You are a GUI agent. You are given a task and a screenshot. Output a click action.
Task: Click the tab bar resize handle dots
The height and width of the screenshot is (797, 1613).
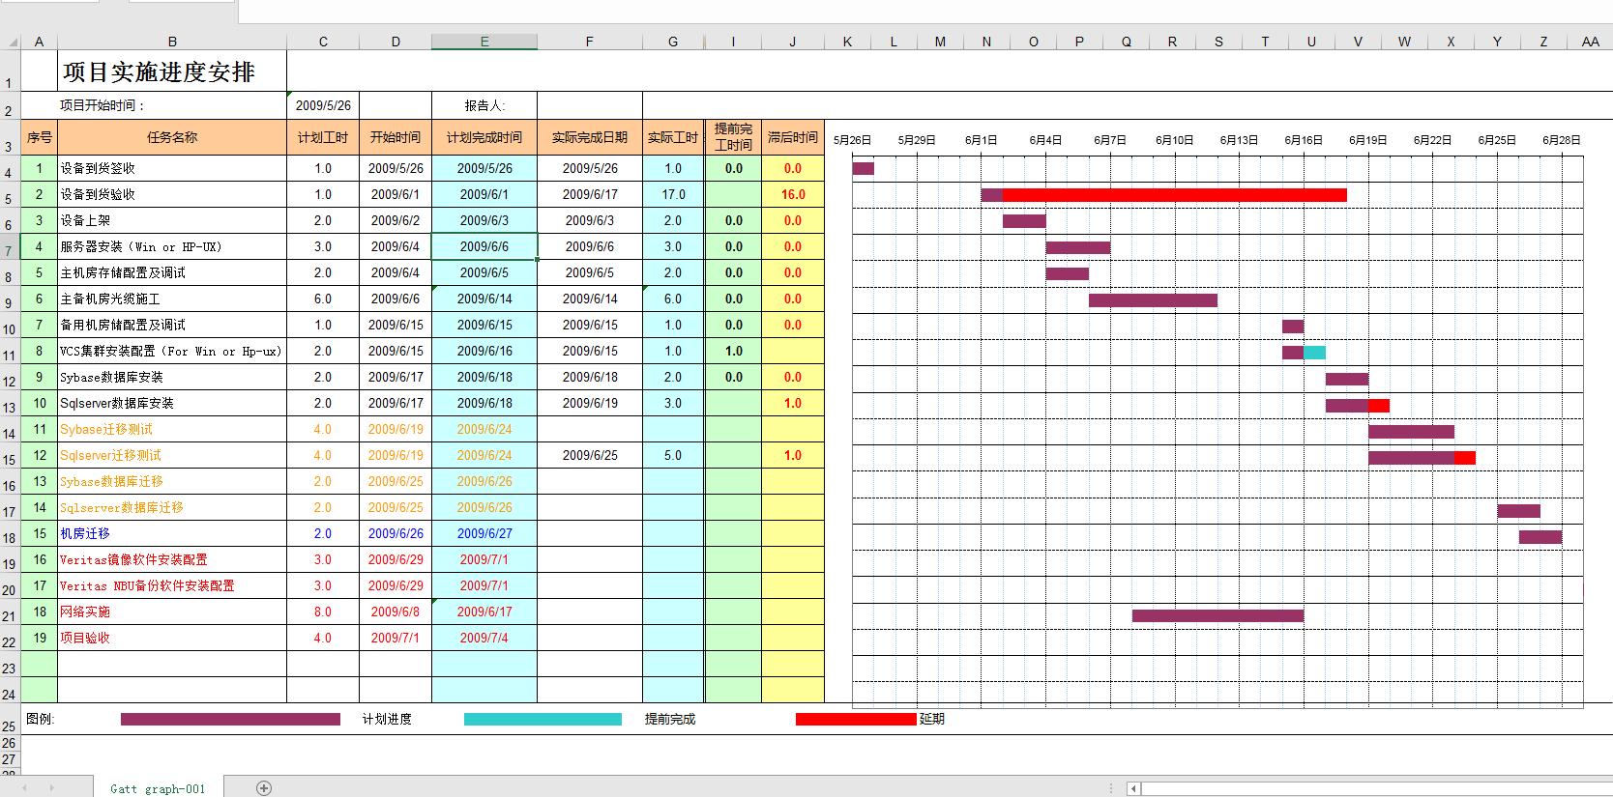(x=1111, y=788)
